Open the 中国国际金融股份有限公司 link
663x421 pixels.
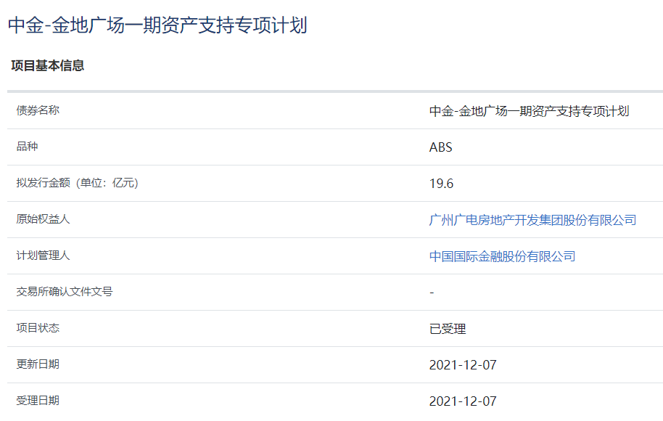pos(502,256)
